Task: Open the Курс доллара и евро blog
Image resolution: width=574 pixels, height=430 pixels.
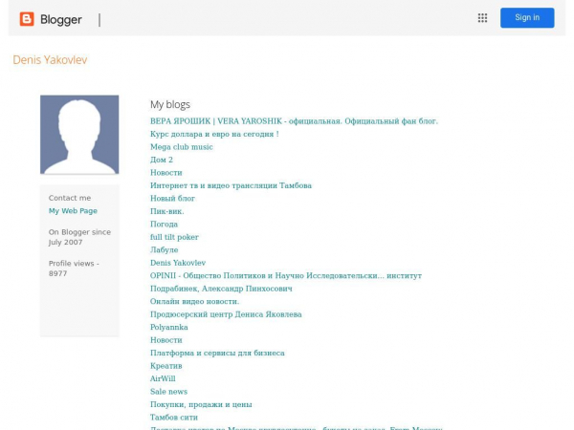Action: (x=213, y=135)
